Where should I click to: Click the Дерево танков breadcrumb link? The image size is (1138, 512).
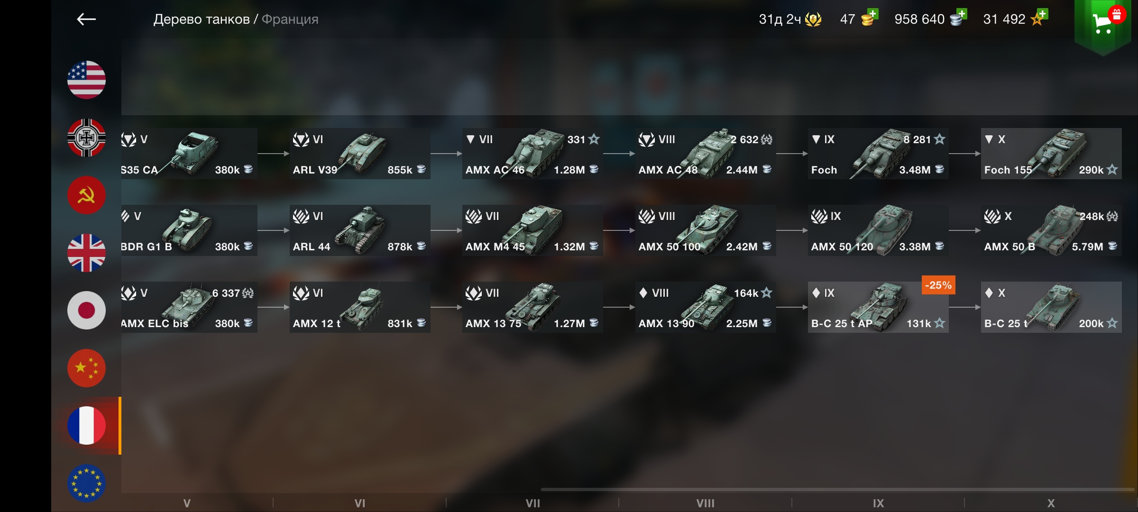pos(202,19)
